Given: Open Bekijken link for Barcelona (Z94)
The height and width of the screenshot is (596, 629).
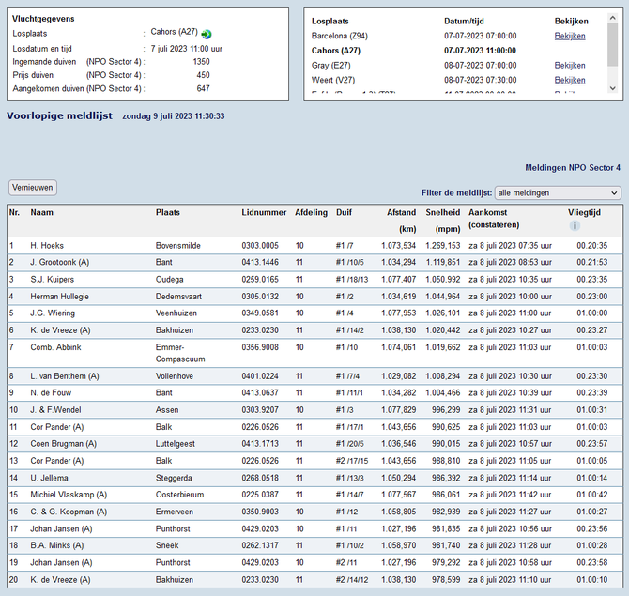Looking at the screenshot, I should pos(570,36).
